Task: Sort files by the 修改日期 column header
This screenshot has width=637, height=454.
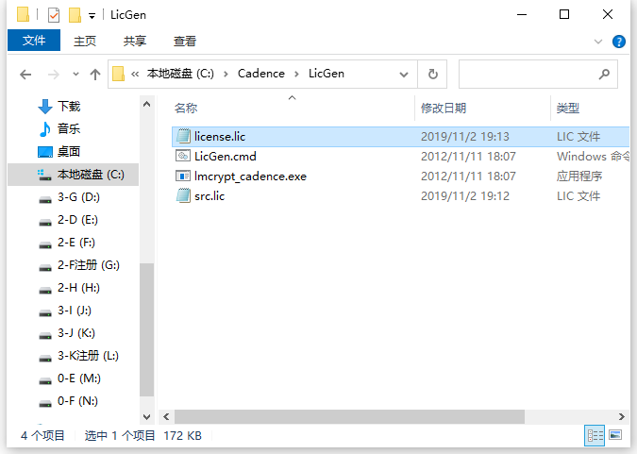Action: (444, 109)
